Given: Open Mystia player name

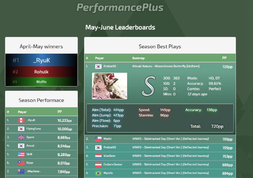Looking at the screenshot, I should [x=108, y=173].
